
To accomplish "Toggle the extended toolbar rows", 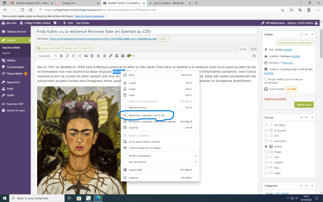I will pyautogui.click(x=123, y=56).
